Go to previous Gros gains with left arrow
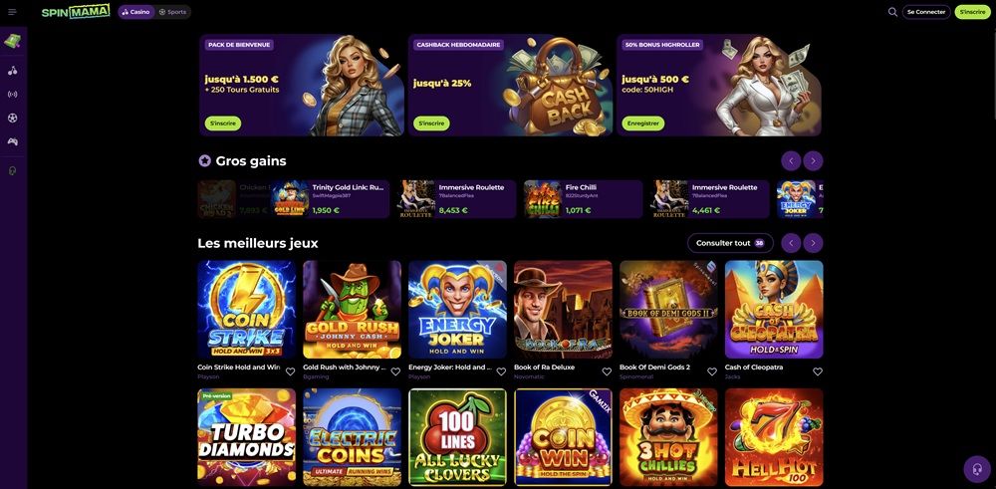 (791, 161)
